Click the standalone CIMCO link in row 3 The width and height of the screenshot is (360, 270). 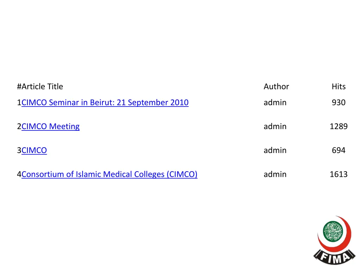pyautogui.click(x=34, y=150)
